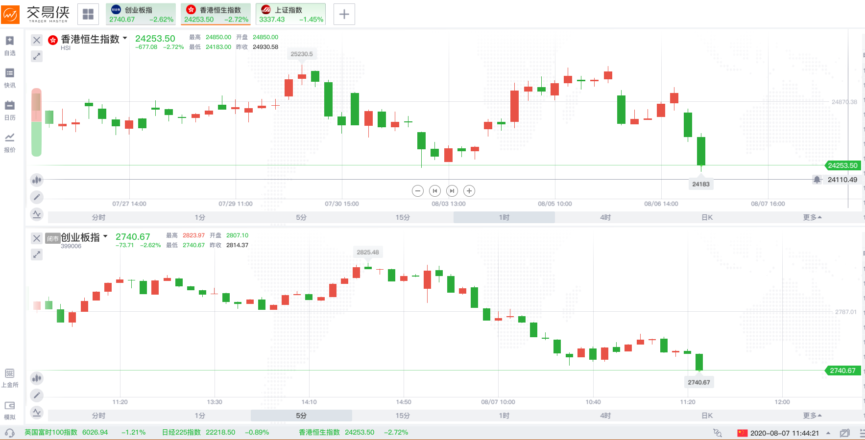Open the 模拟 simulation sidebar icon
This screenshot has height=440, width=865.
click(x=10, y=410)
